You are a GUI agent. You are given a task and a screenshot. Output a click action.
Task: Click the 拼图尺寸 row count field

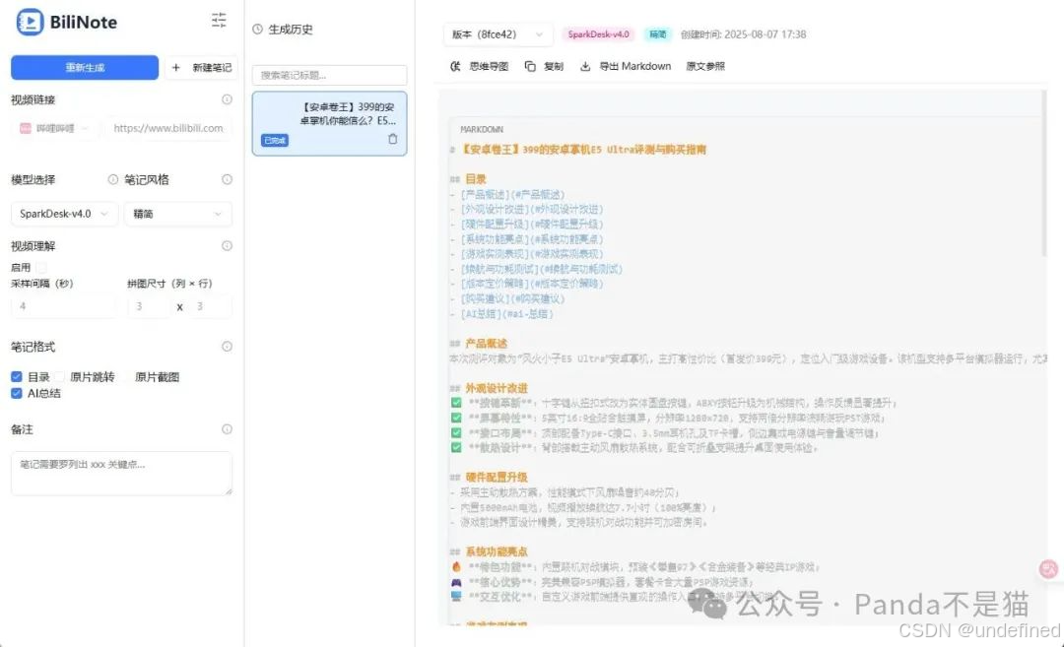[211, 306]
